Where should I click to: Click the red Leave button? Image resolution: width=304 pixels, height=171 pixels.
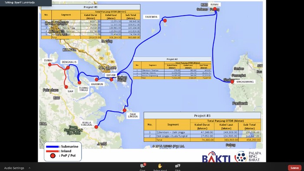294,168
